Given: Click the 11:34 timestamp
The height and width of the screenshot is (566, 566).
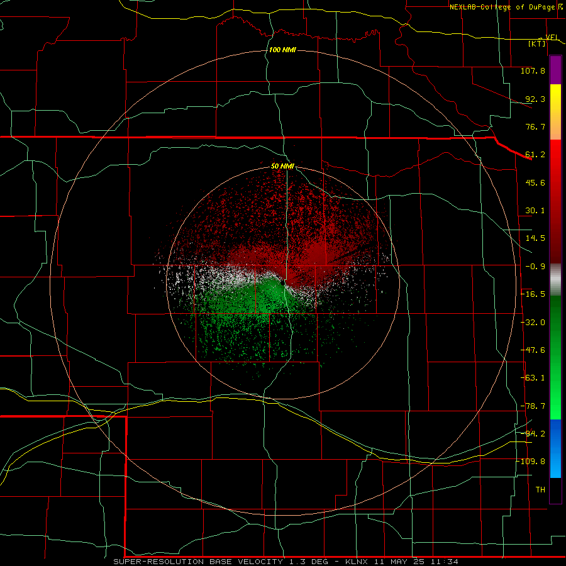Looking at the screenshot, I should coord(444,562).
